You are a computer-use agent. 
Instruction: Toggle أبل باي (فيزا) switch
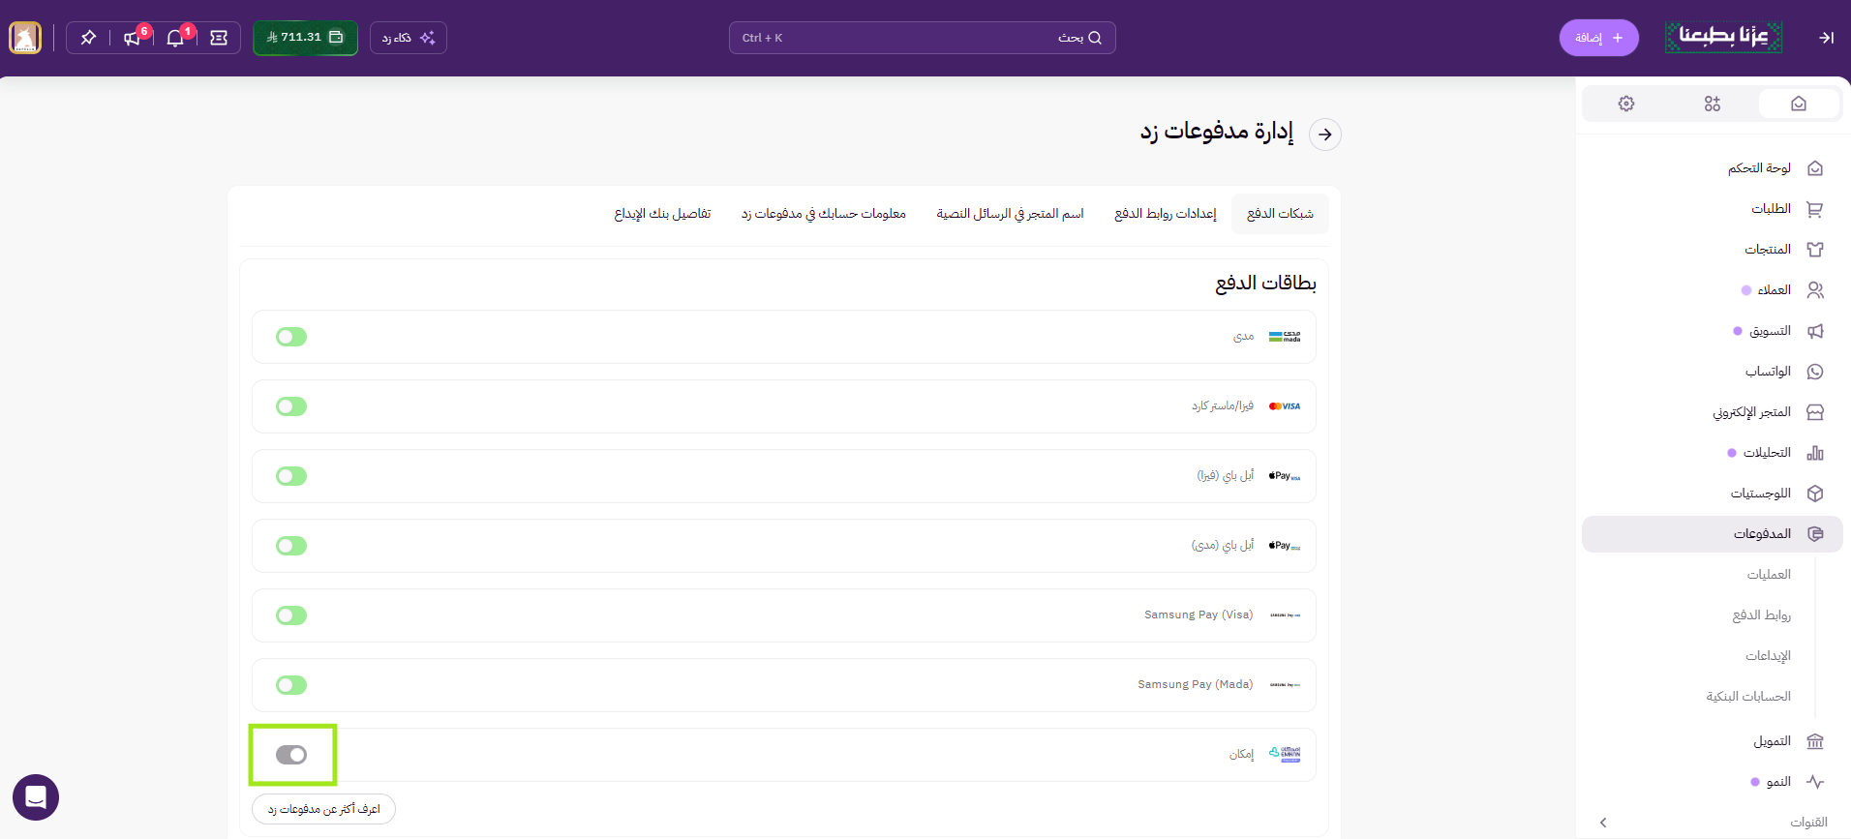pos(291,476)
